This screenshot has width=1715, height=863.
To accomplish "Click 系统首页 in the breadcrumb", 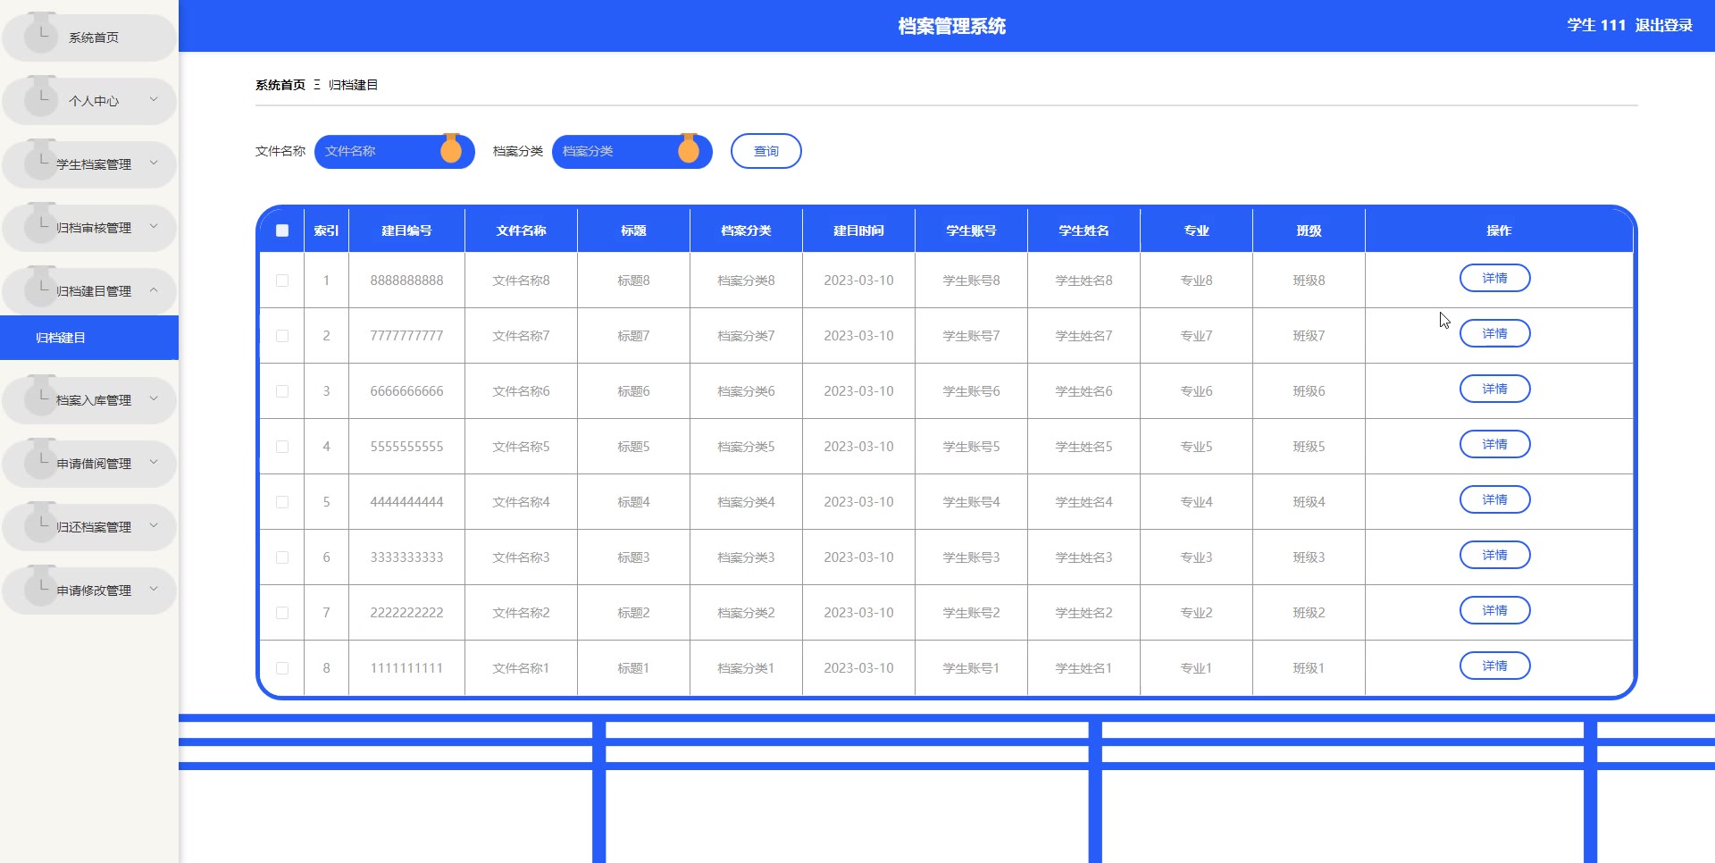I will [x=280, y=85].
